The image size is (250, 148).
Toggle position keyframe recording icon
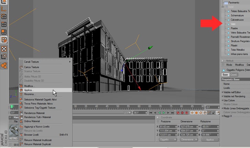click(x=192, y=113)
